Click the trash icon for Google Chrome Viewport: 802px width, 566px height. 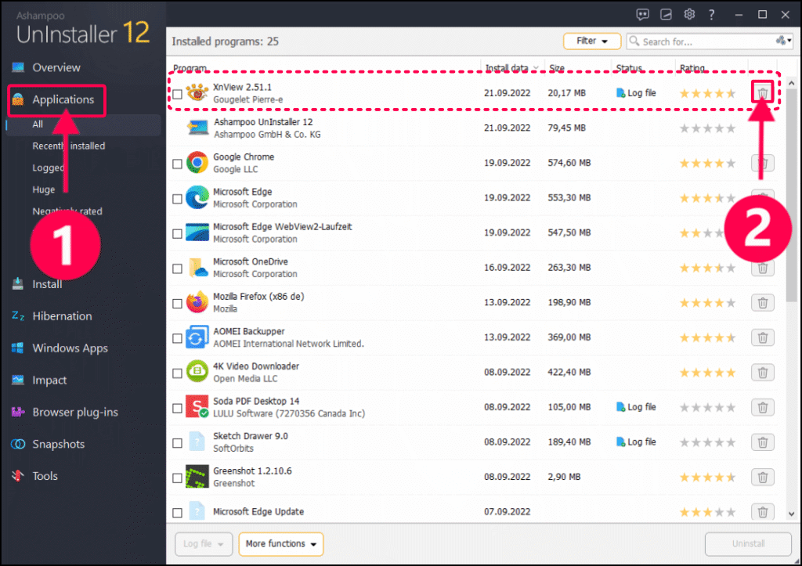tap(763, 163)
